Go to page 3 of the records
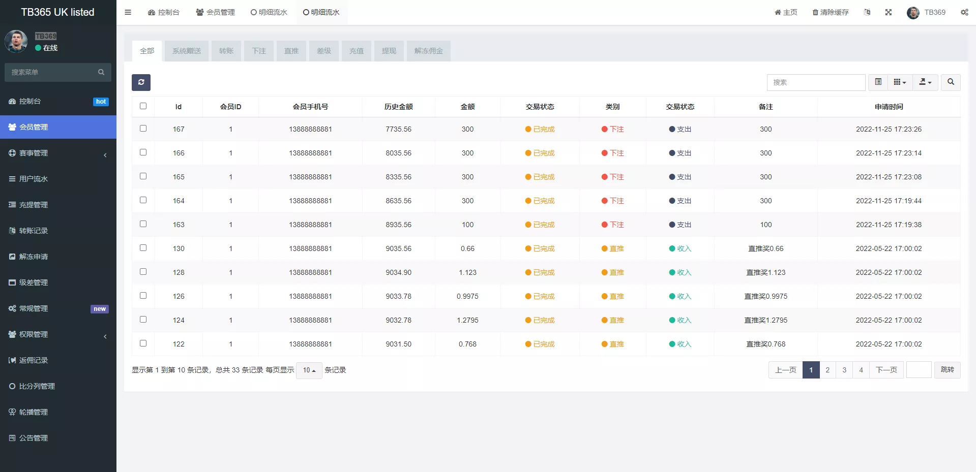This screenshot has width=976, height=472. tap(844, 370)
